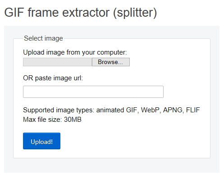Click the 30MB value text
This screenshot has height=175, width=224.
[73, 120]
